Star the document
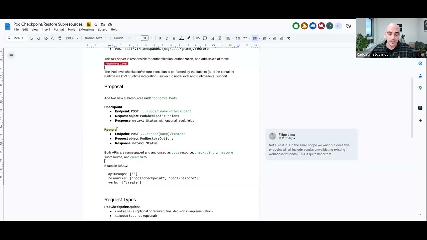This screenshot has width=427, height=240. (96, 24)
